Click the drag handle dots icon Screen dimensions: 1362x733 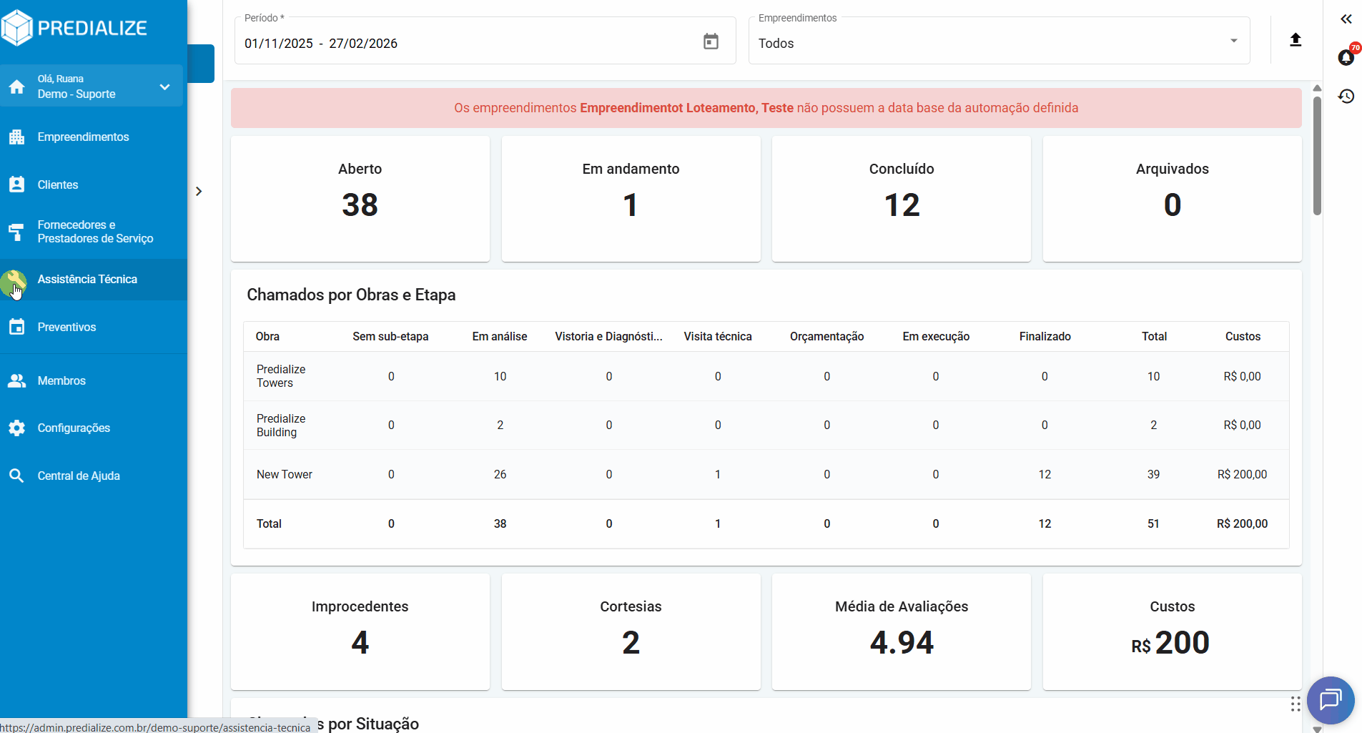(x=1295, y=704)
